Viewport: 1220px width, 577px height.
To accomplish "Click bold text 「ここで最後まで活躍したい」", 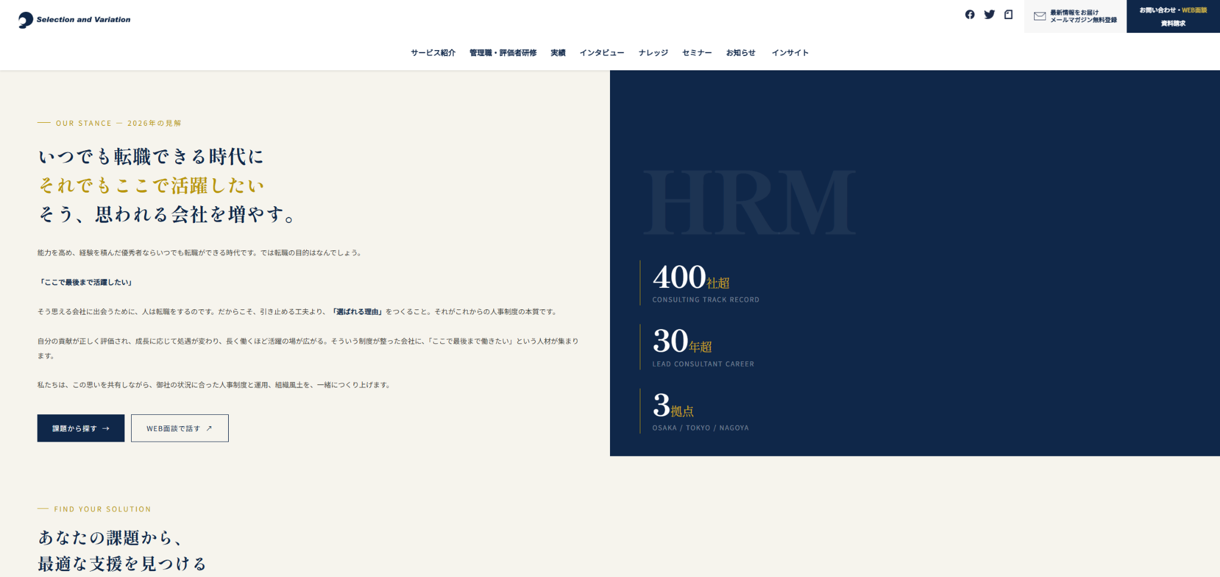I will click(85, 283).
